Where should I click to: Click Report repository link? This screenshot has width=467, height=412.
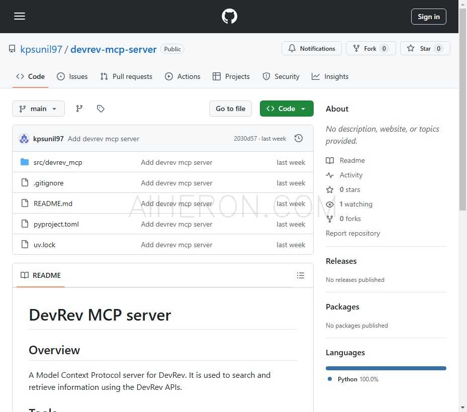353,233
